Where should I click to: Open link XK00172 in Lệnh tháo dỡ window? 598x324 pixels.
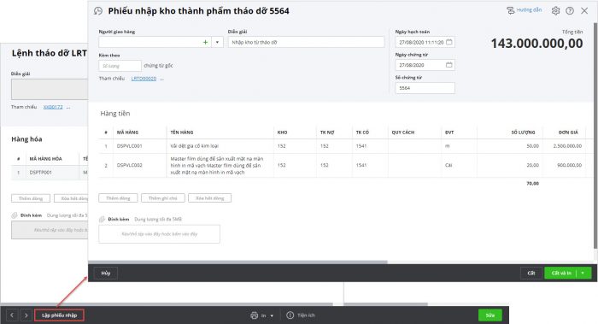coord(53,107)
